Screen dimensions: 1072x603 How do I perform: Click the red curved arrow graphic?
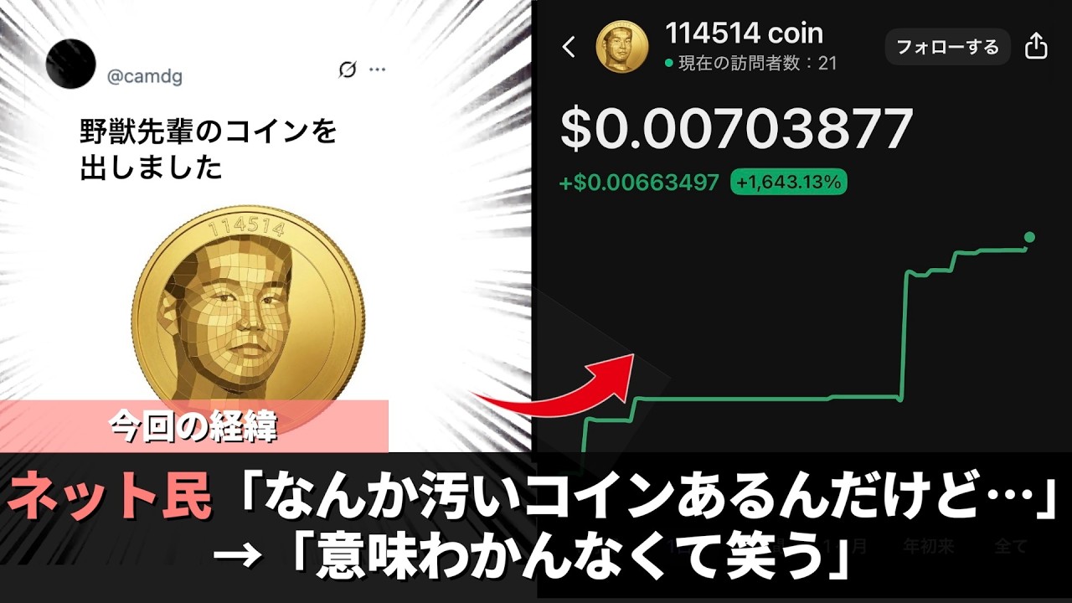pos(557,384)
